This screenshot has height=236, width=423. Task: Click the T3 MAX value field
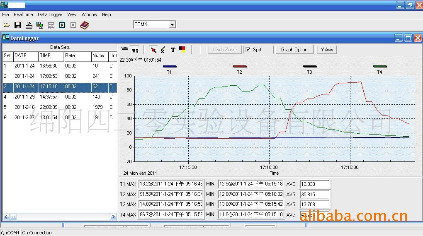tap(171, 205)
